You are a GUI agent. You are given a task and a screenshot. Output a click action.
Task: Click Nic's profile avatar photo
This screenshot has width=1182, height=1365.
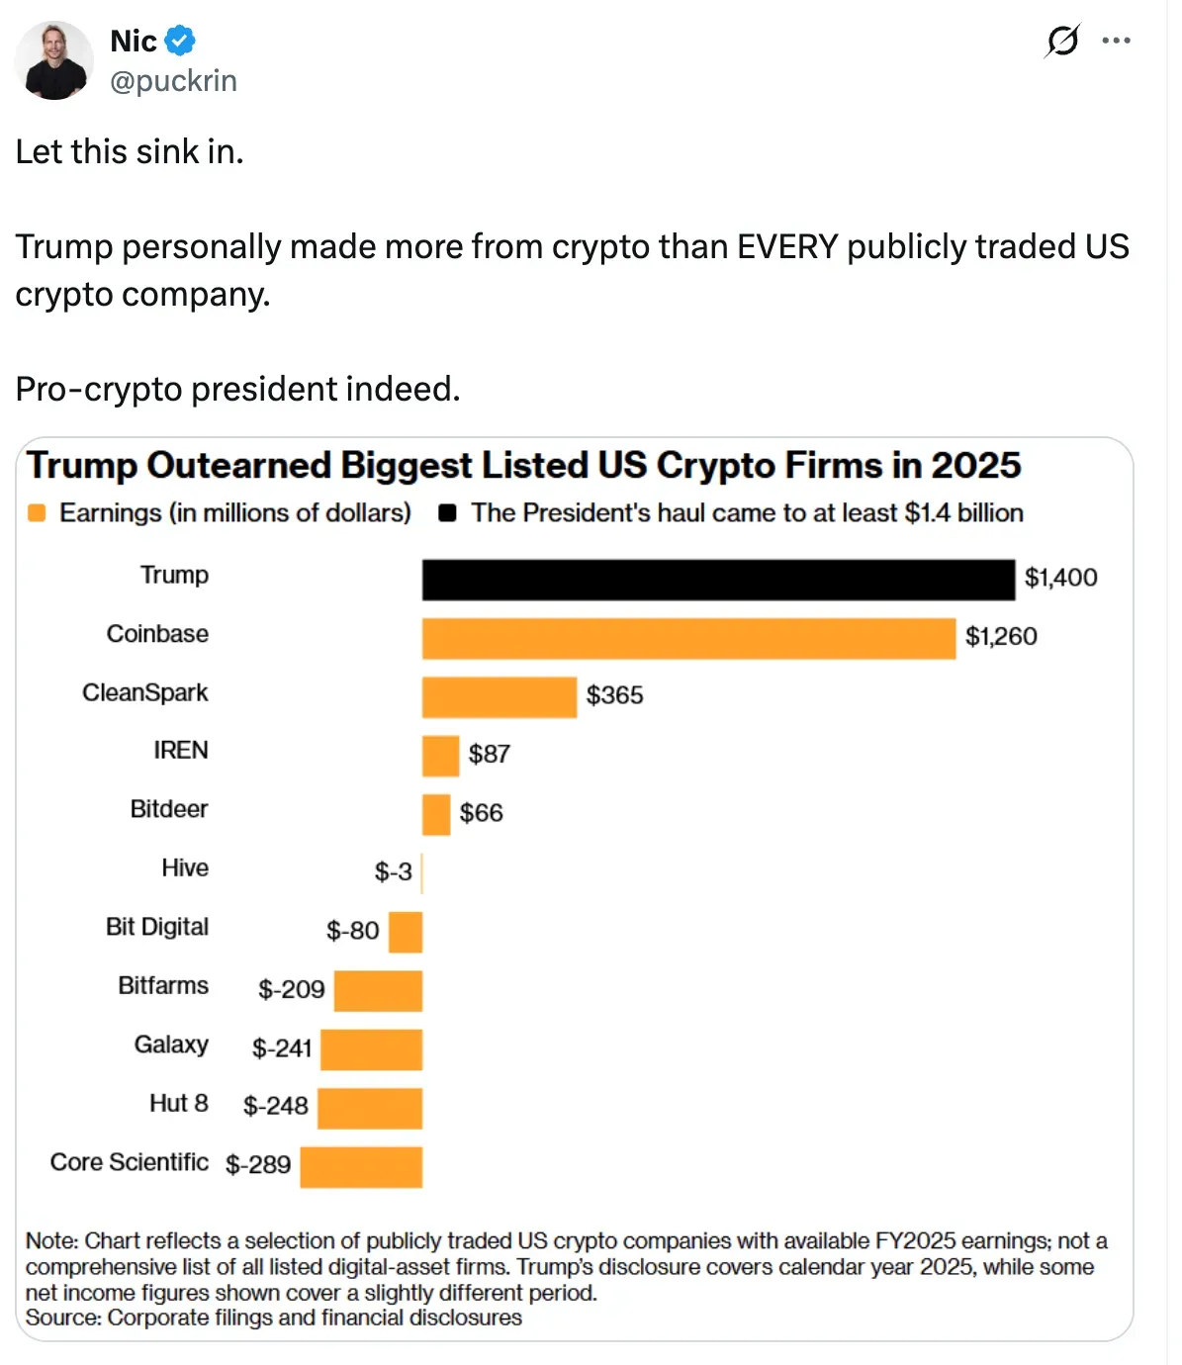click(x=54, y=60)
